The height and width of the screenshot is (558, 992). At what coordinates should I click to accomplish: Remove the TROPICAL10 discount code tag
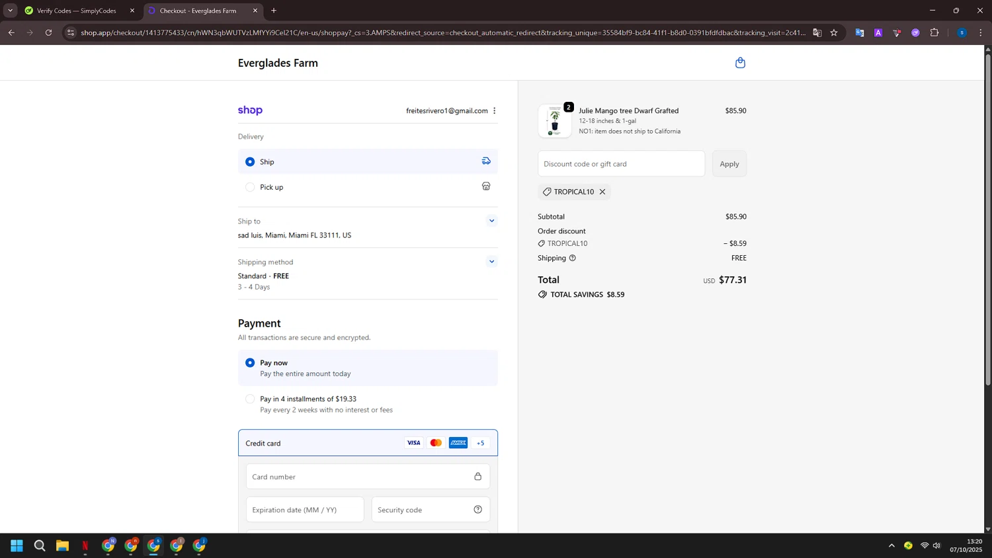[602, 192]
